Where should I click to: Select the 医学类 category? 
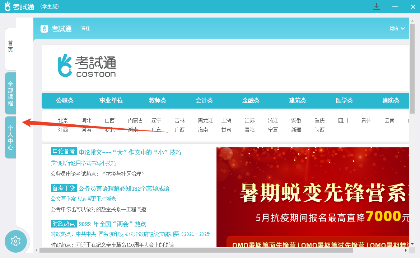(344, 101)
